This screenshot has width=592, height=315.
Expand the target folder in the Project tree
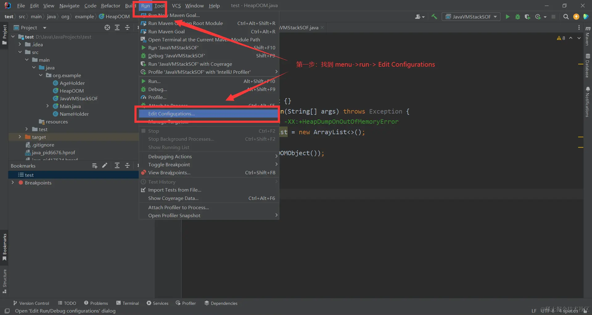(x=20, y=137)
